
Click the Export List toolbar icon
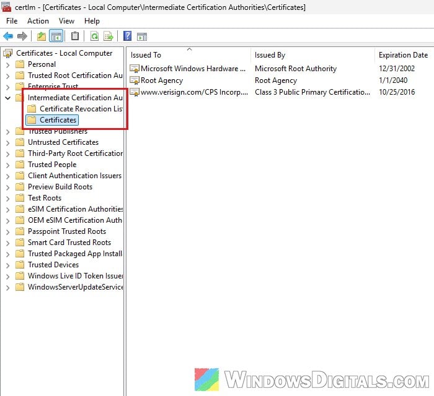coord(108,36)
